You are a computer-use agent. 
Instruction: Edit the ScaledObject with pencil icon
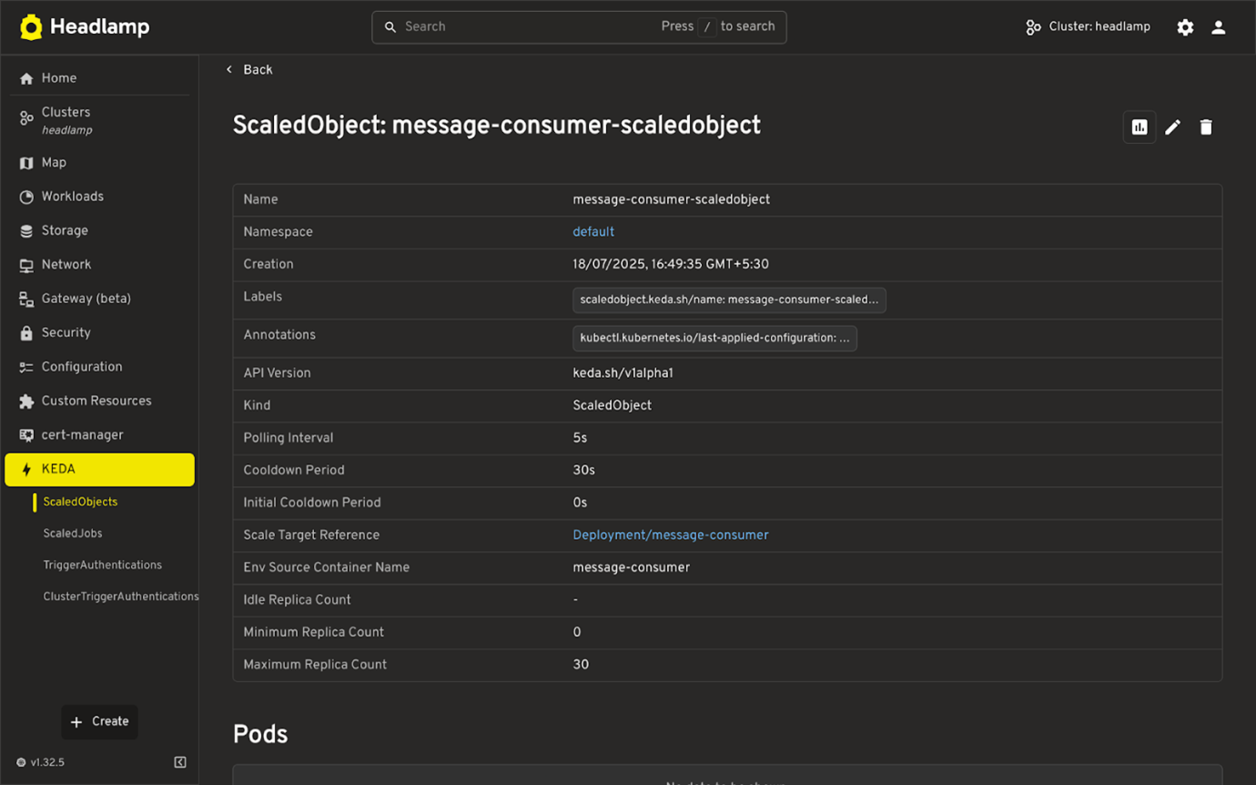(x=1173, y=127)
